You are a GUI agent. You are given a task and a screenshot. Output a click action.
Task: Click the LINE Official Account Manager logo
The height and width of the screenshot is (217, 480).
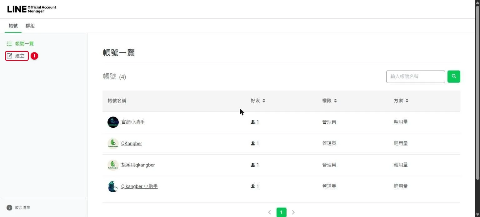32,9
